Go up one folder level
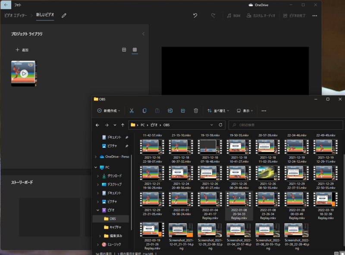345x255 pixels. tap(122, 125)
